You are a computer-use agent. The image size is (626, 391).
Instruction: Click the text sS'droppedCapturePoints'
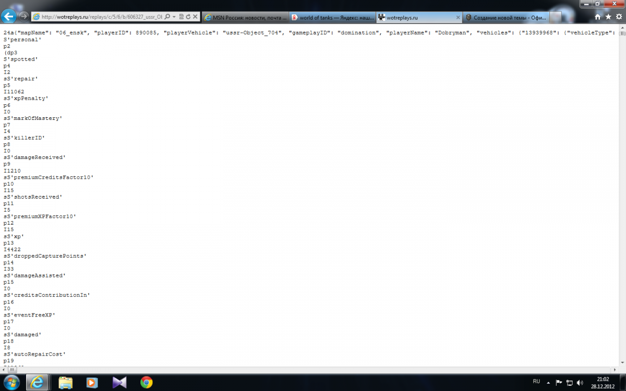point(44,256)
